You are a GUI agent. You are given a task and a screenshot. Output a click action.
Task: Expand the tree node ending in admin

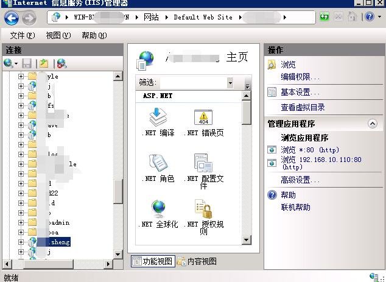pos(21,222)
